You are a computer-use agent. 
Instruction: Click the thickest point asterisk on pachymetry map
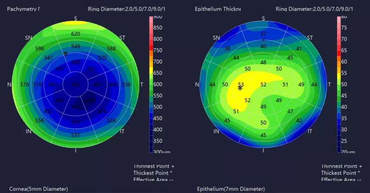66,54
